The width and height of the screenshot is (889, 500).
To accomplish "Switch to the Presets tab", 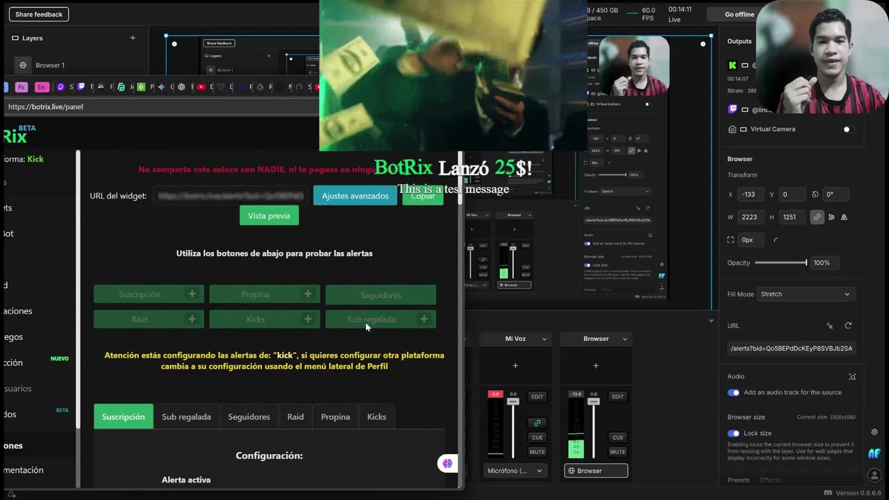I will [x=738, y=480].
